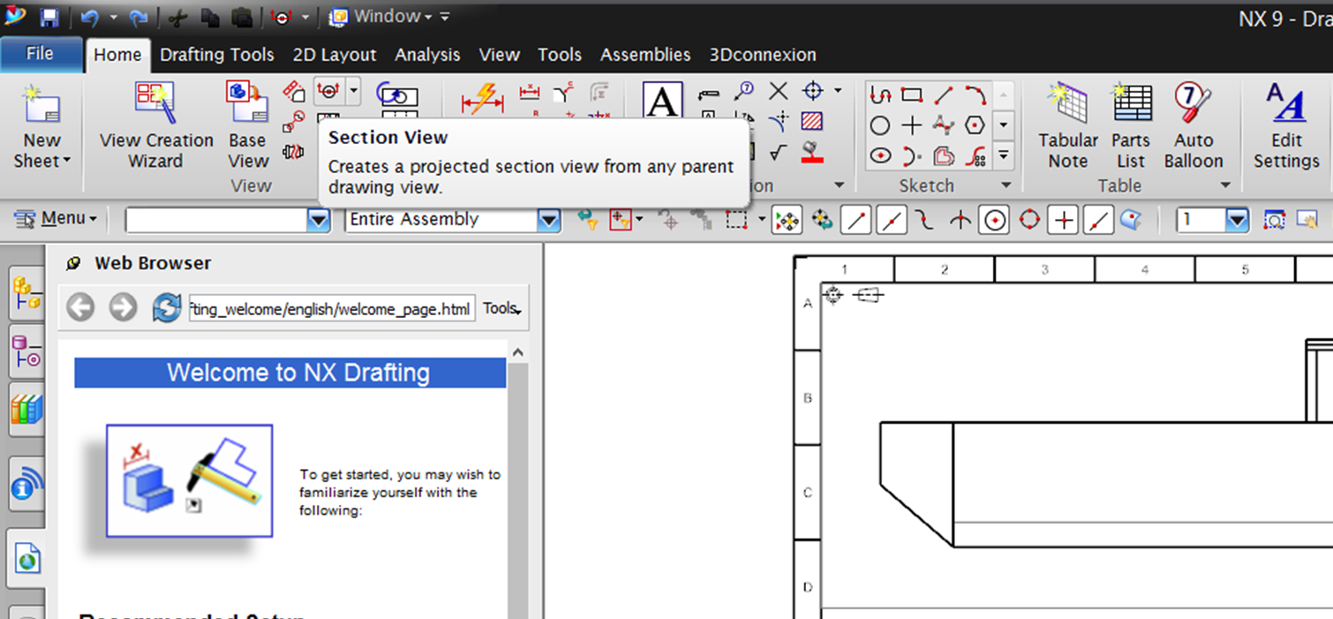This screenshot has height=619, width=1333.
Task: Add a Base View
Action: 248,127
